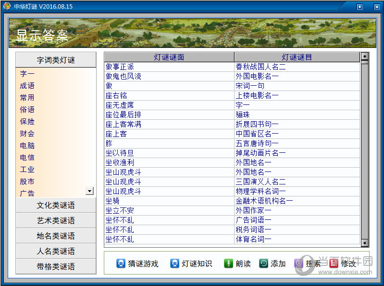Click the purple 搜索 icon

pos(298,263)
